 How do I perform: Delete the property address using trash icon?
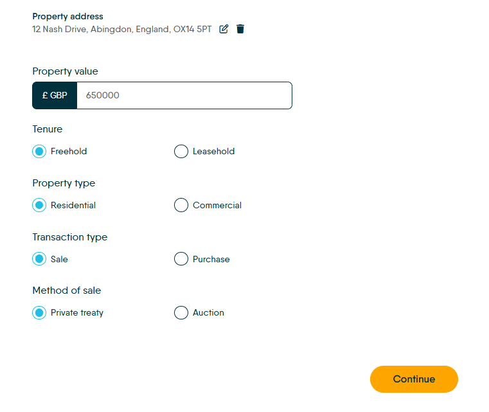pyautogui.click(x=240, y=29)
